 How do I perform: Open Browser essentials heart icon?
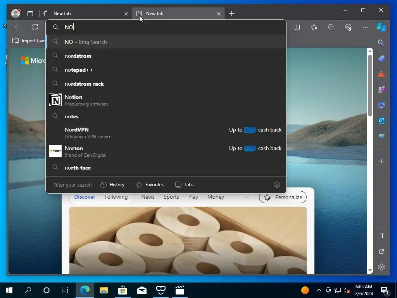pos(348,27)
